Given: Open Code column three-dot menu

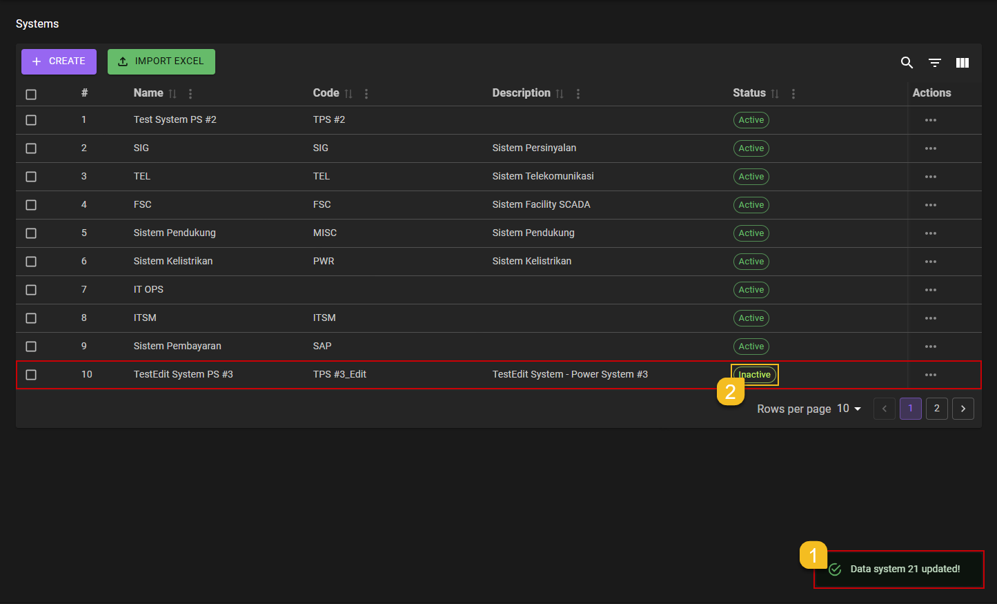Looking at the screenshot, I should point(366,94).
